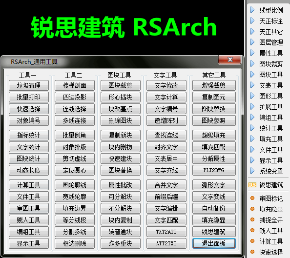Click the 递增阵列 button
This screenshot has width=290, height=258.
[x=166, y=120]
